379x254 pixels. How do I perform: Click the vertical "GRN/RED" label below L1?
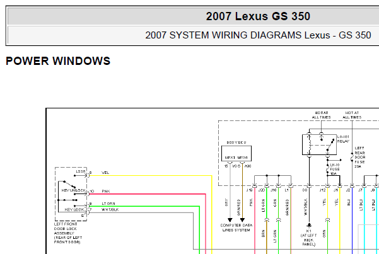(x=287, y=207)
